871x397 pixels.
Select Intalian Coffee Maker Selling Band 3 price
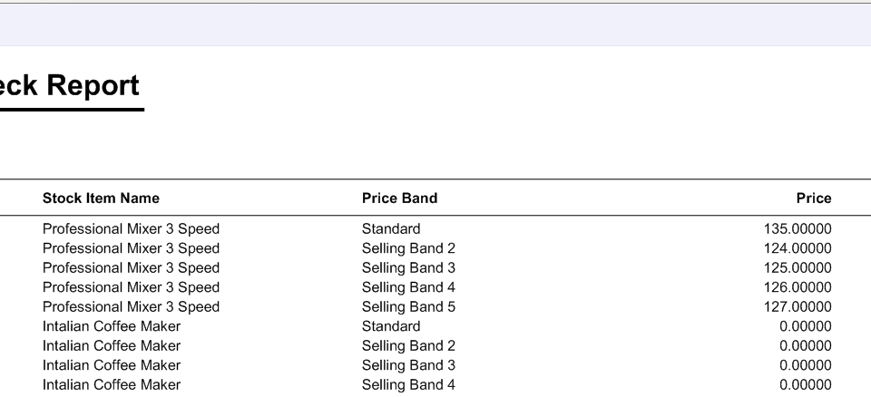point(806,364)
